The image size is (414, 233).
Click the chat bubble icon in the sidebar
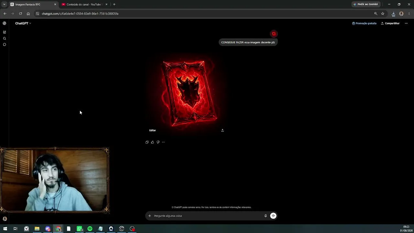(x=5, y=45)
